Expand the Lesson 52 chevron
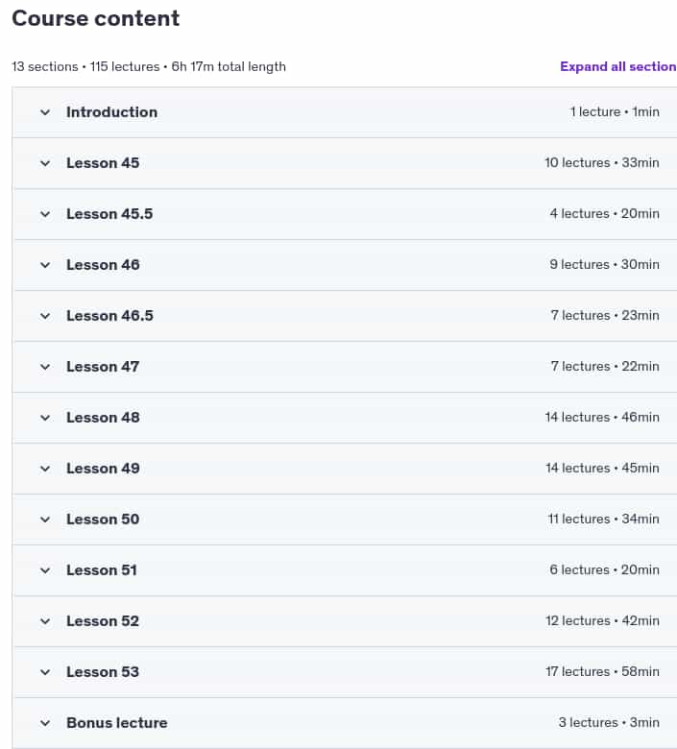The image size is (677, 749). 45,621
